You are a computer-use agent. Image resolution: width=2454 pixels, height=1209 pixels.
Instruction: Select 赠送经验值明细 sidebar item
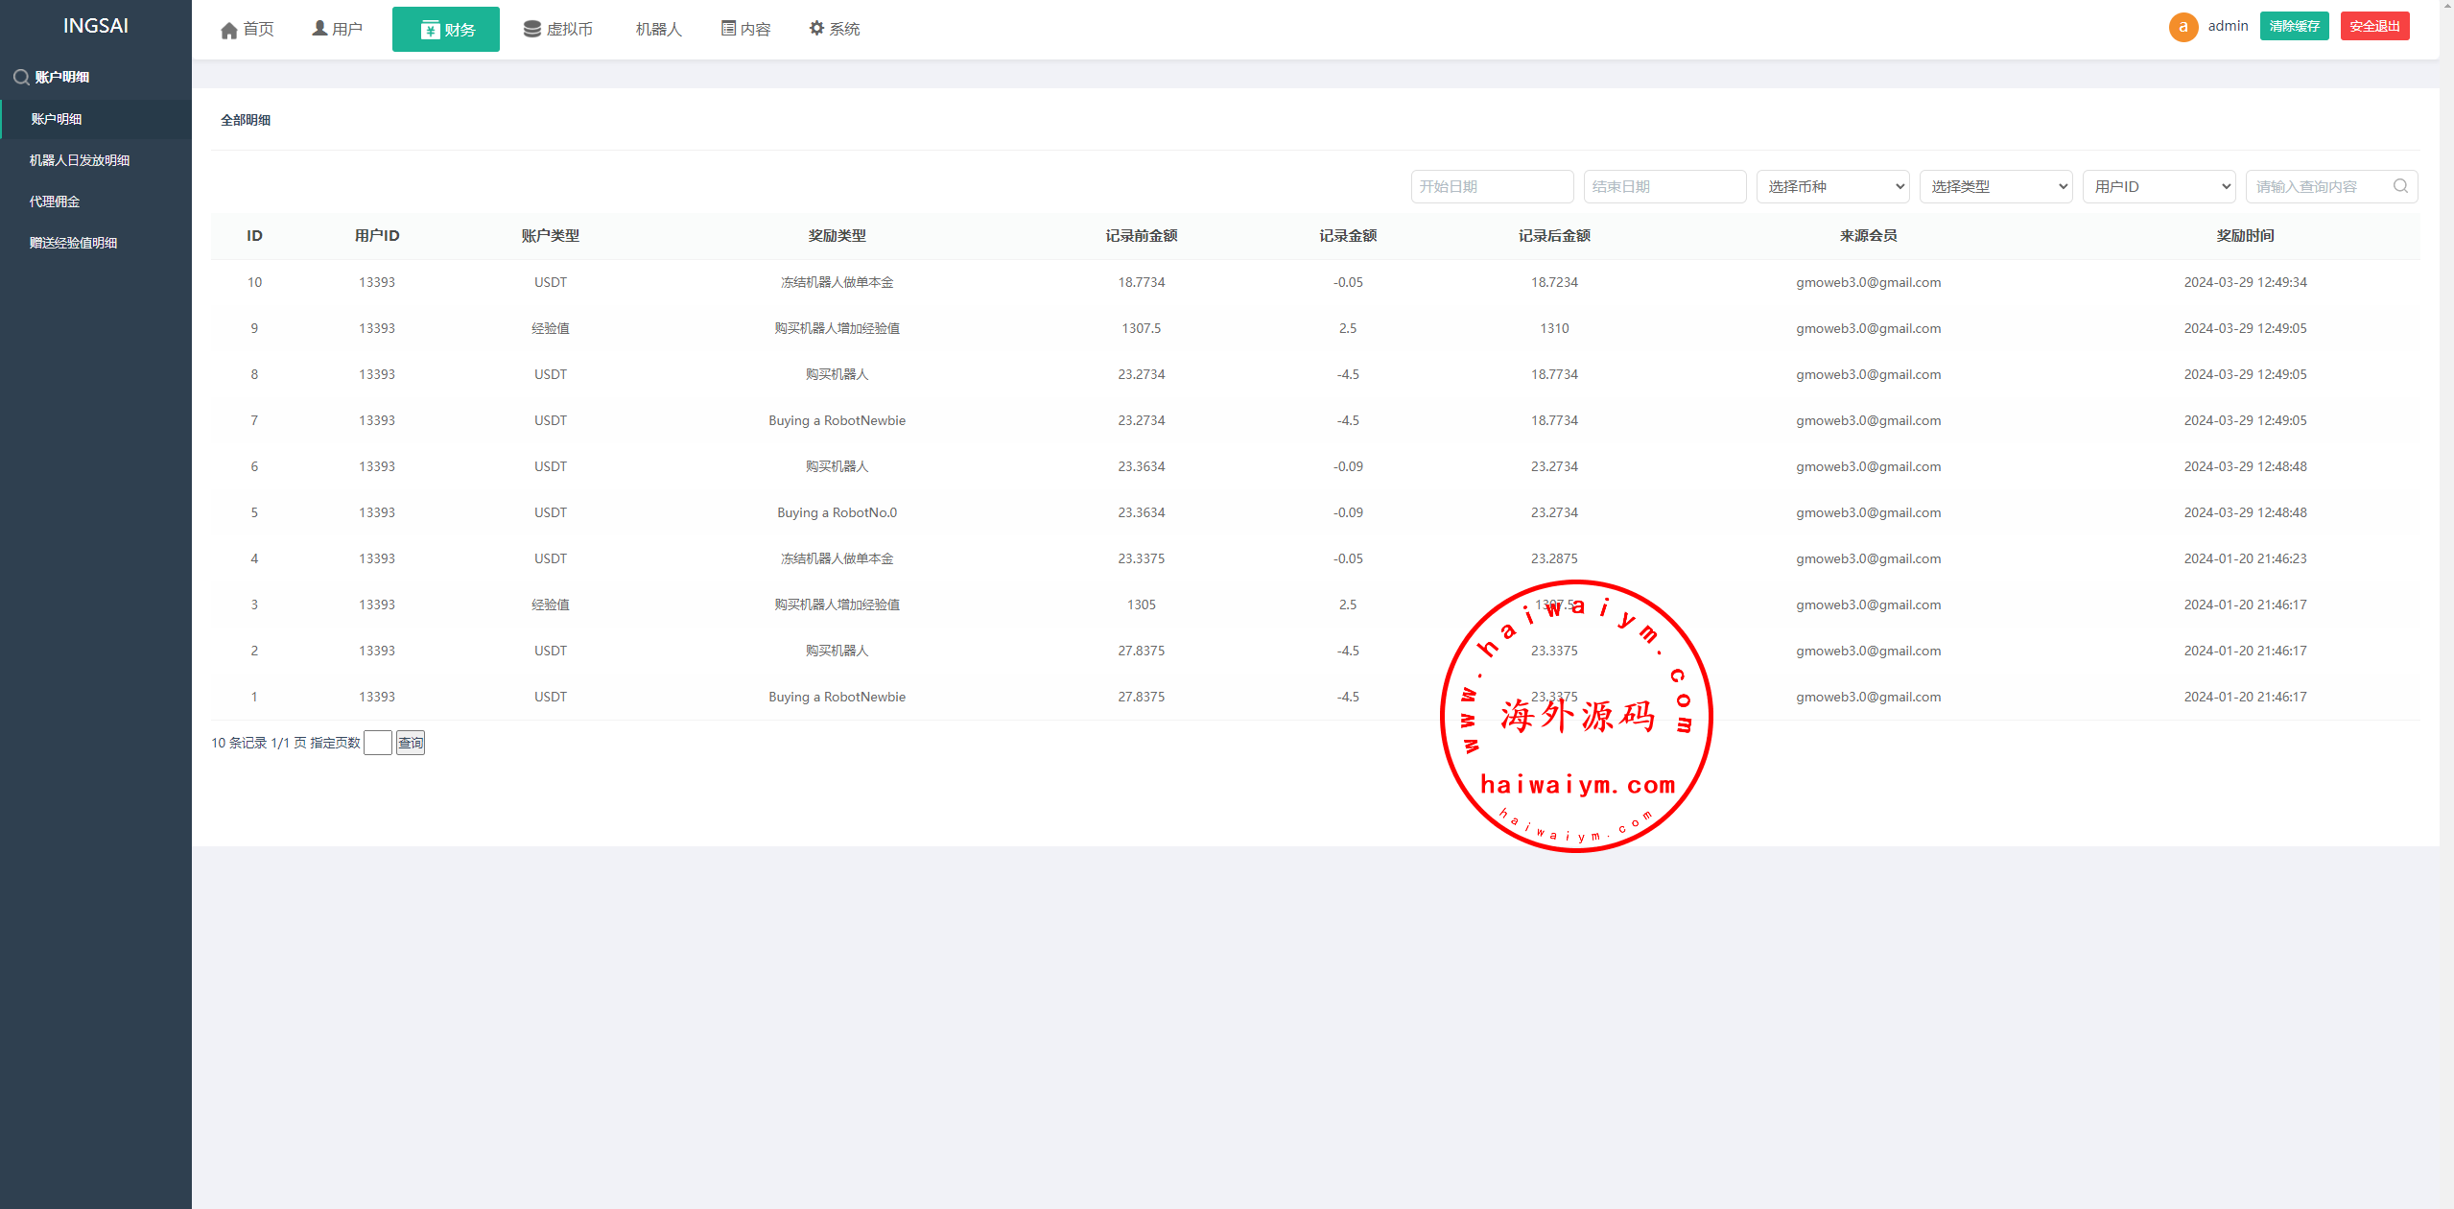point(73,243)
